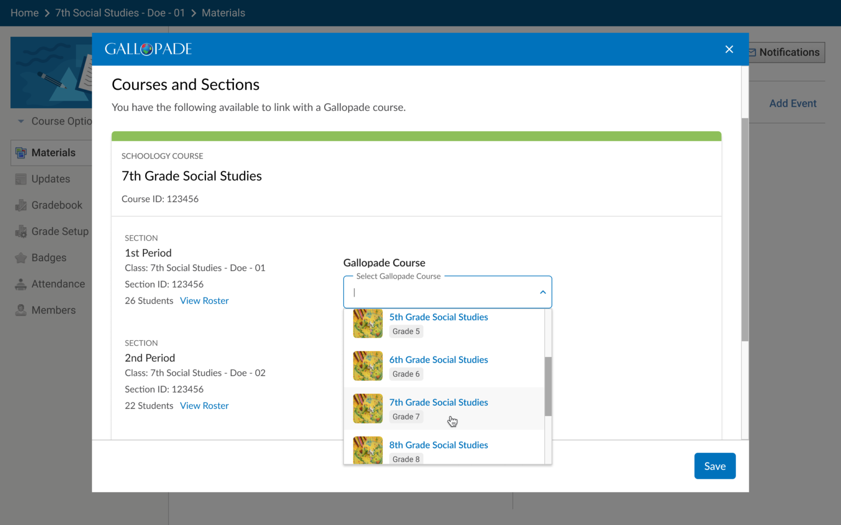Click the '26 Students' count

(149, 301)
